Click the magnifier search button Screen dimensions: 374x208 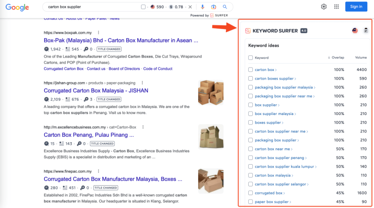pyautogui.click(x=225, y=7)
